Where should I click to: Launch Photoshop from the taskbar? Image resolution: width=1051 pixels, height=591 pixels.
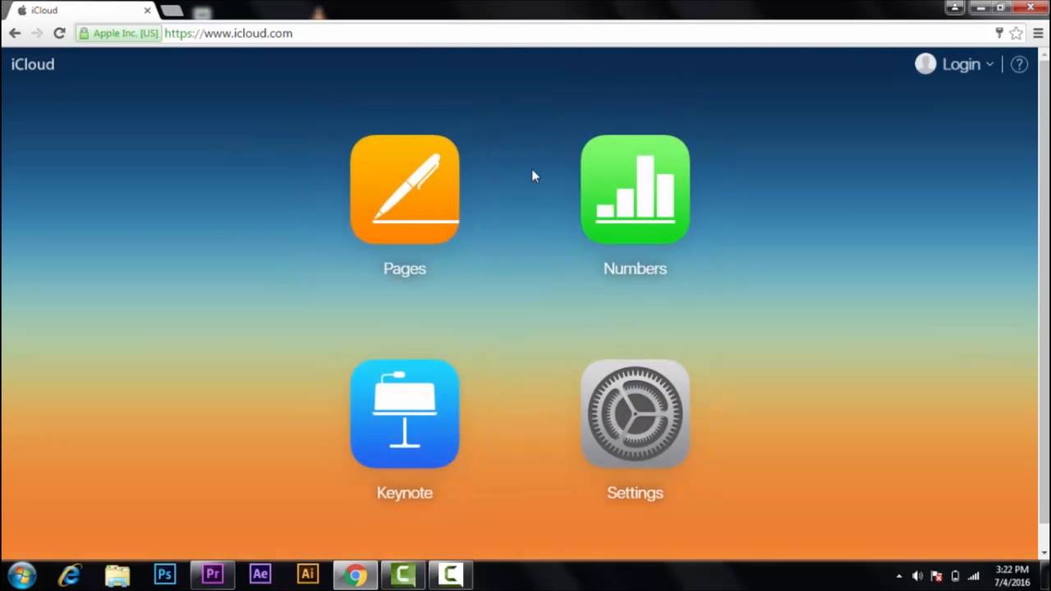(165, 575)
